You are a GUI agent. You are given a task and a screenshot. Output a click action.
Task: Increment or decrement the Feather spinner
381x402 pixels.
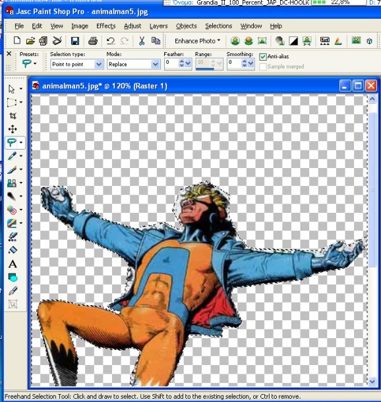[182, 63]
